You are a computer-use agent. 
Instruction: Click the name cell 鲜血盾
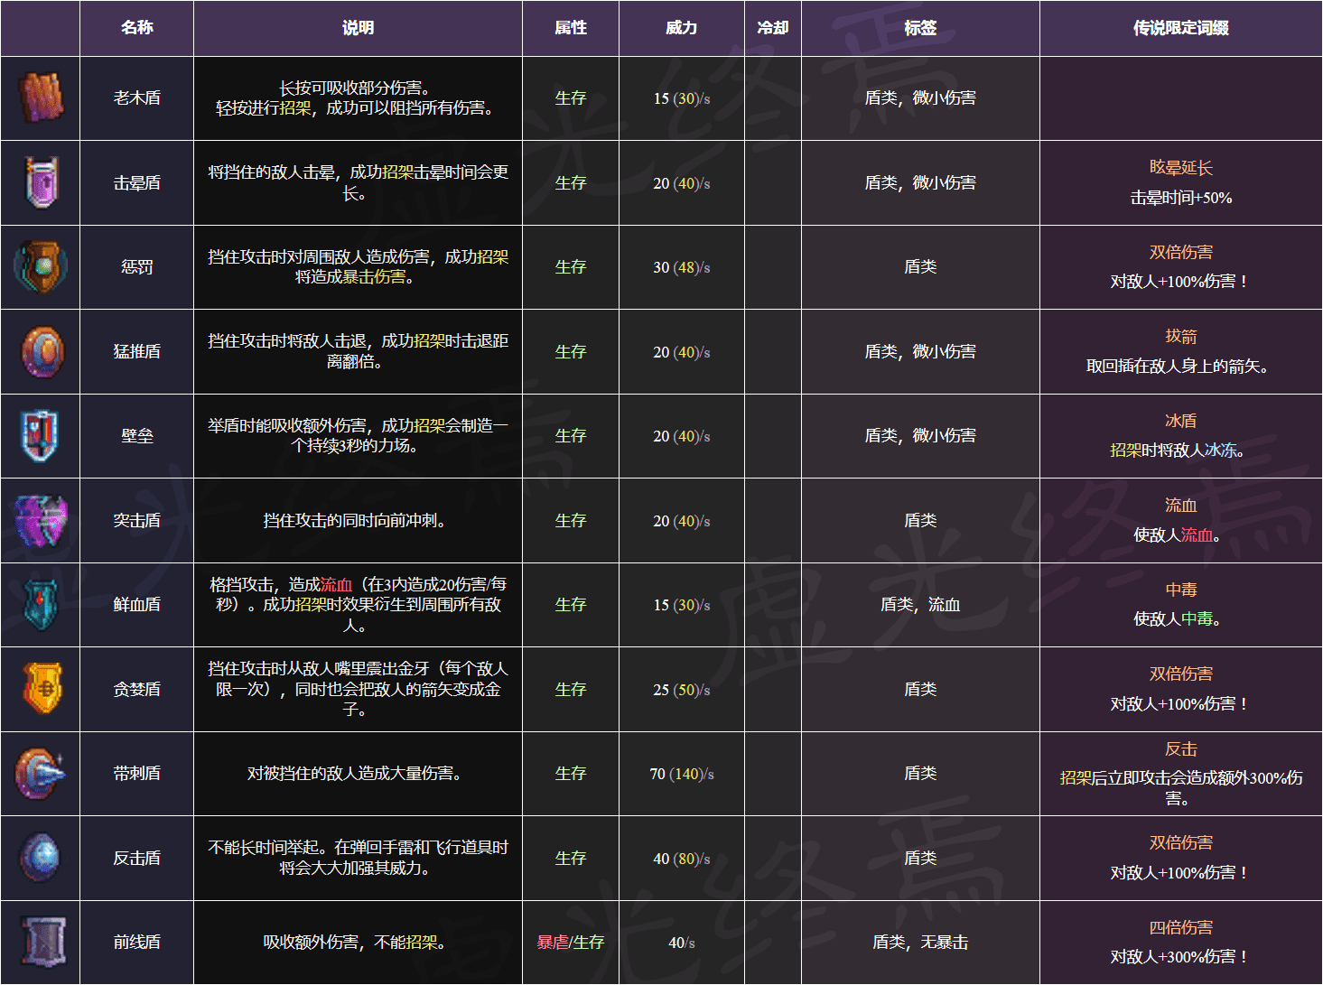[x=136, y=605]
